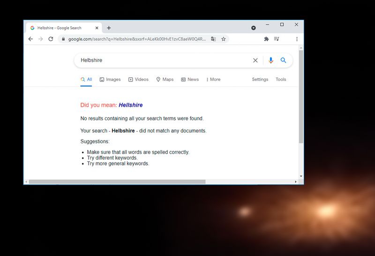Close the Helbshire - Google Search tab

pyautogui.click(x=97, y=28)
